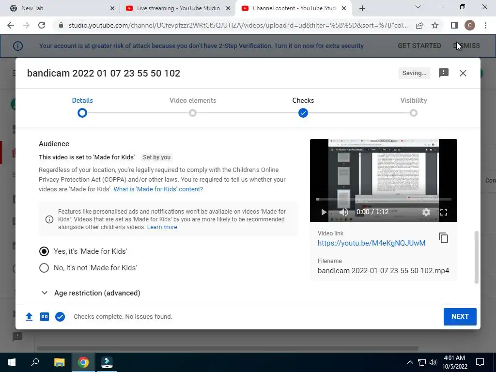Screen dimensions: 496x372
Task: Click the video preview progress bar
Action: pos(384,199)
